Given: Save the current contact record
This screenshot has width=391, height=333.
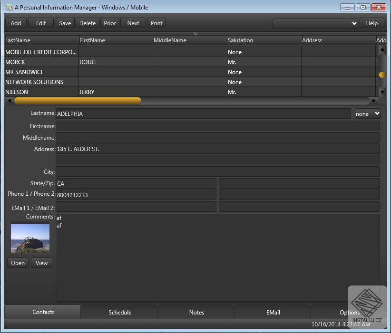Looking at the screenshot, I should [65, 23].
